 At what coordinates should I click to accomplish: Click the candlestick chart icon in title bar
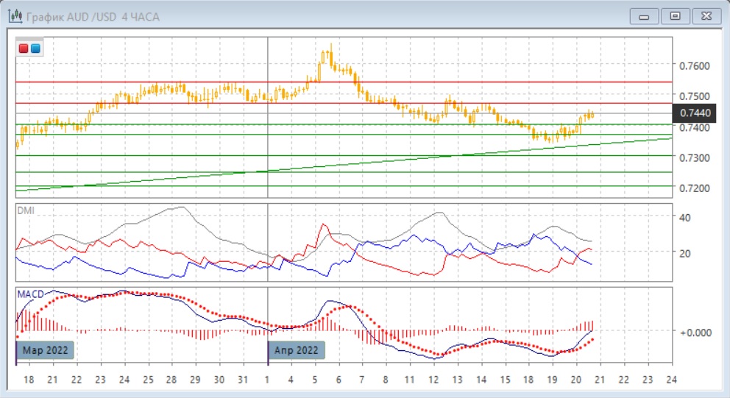(14, 15)
